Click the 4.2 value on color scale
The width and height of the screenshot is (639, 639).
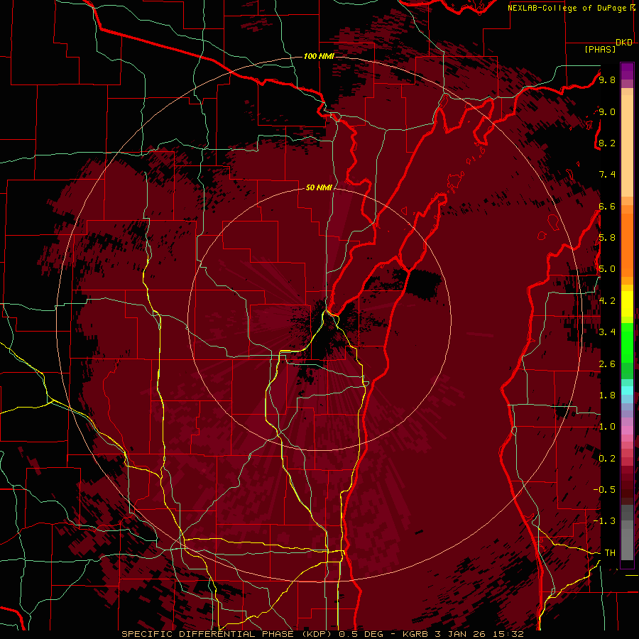(x=607, y=301)
